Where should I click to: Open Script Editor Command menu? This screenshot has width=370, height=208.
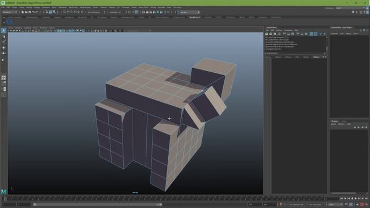coord(288,31)
